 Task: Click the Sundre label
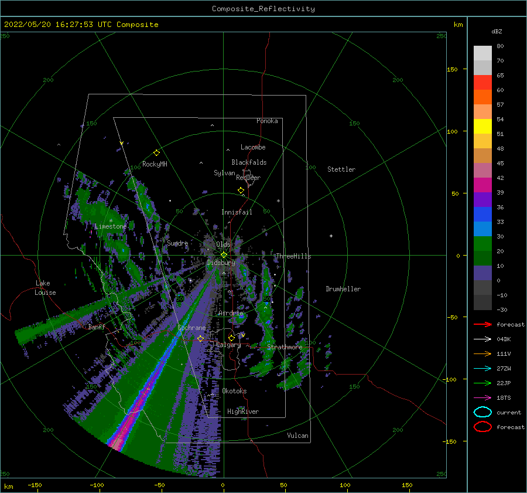177,243
